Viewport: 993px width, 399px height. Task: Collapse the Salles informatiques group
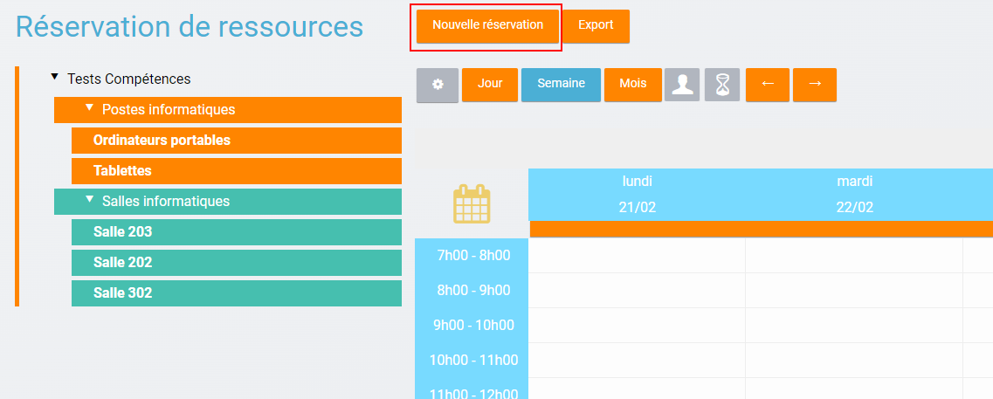click(x=89, y=200)
